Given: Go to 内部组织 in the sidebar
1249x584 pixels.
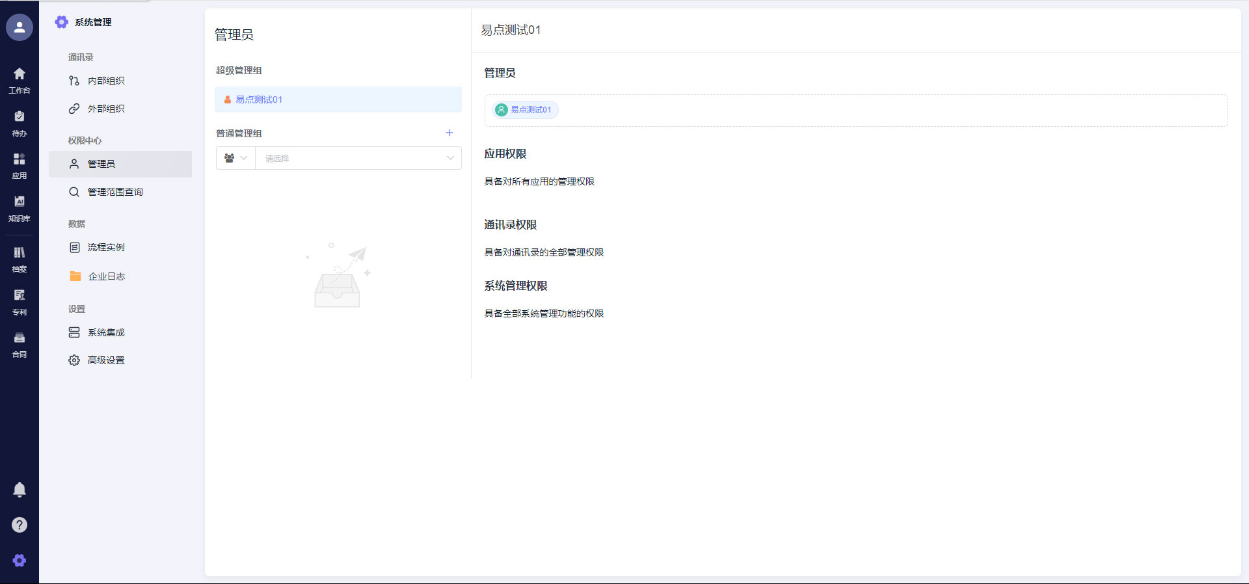Looking at the screenshot, I should (x=106, y=81).
